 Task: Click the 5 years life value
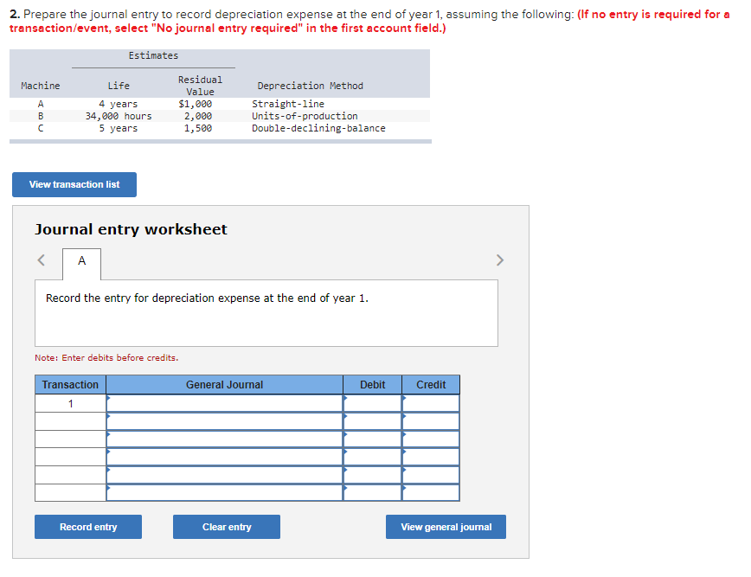[119, 128]
